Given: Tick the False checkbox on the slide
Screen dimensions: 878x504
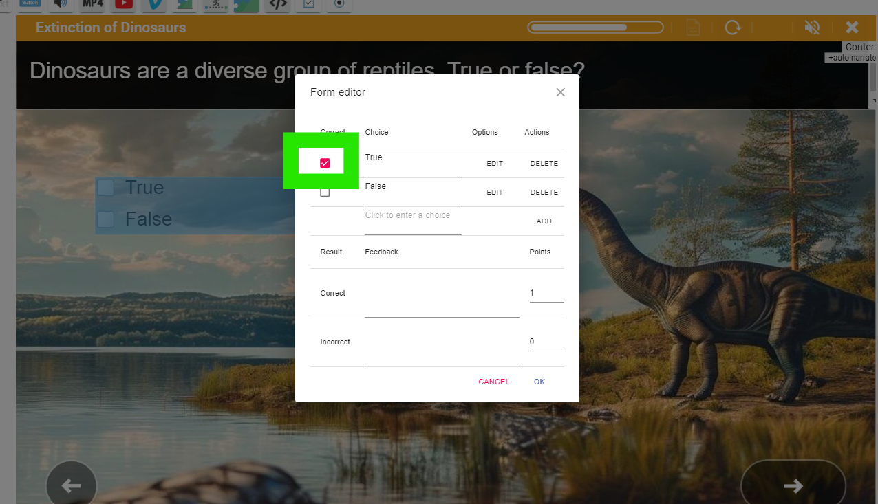Looking at the screenshot, I should pos(105,219).
